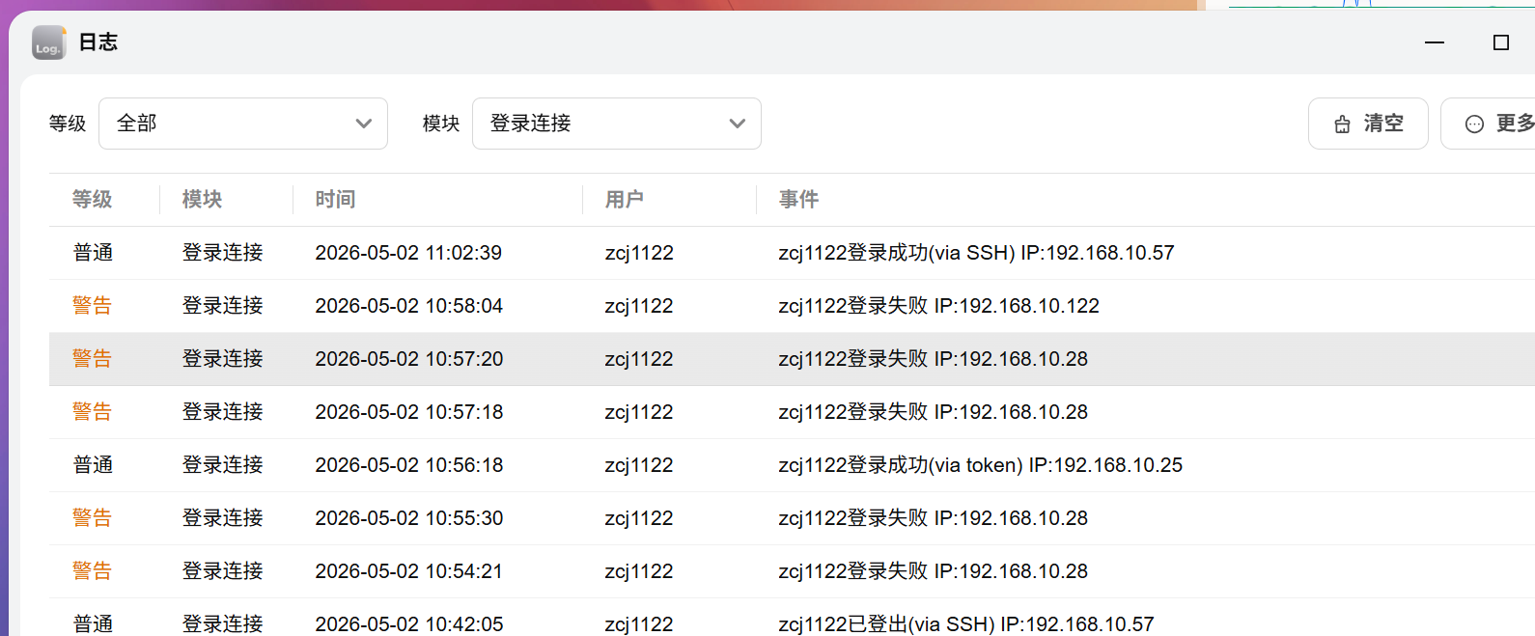Click the 等级 column header
Screen dimensions: 1535x636
click(x=93, y=200)
